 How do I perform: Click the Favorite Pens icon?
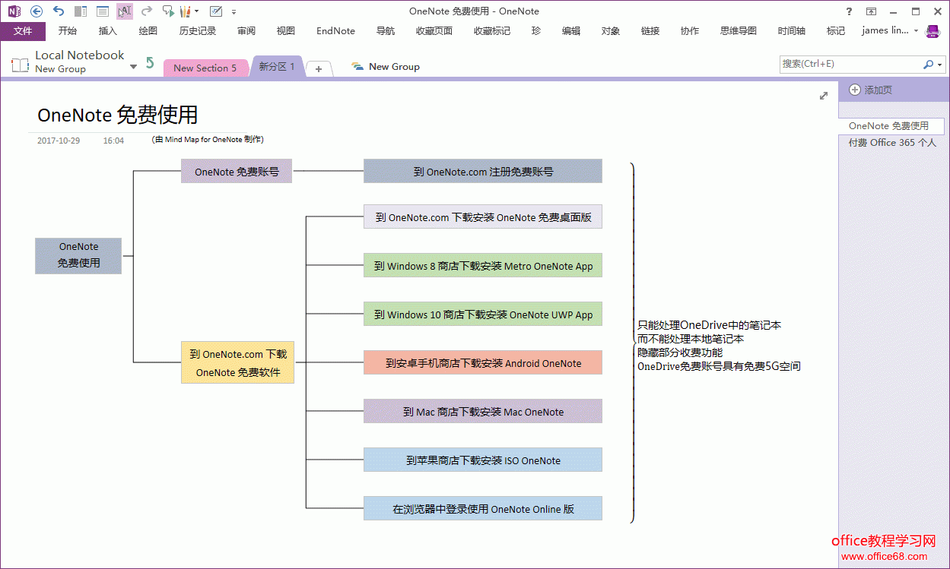point(185,11)
